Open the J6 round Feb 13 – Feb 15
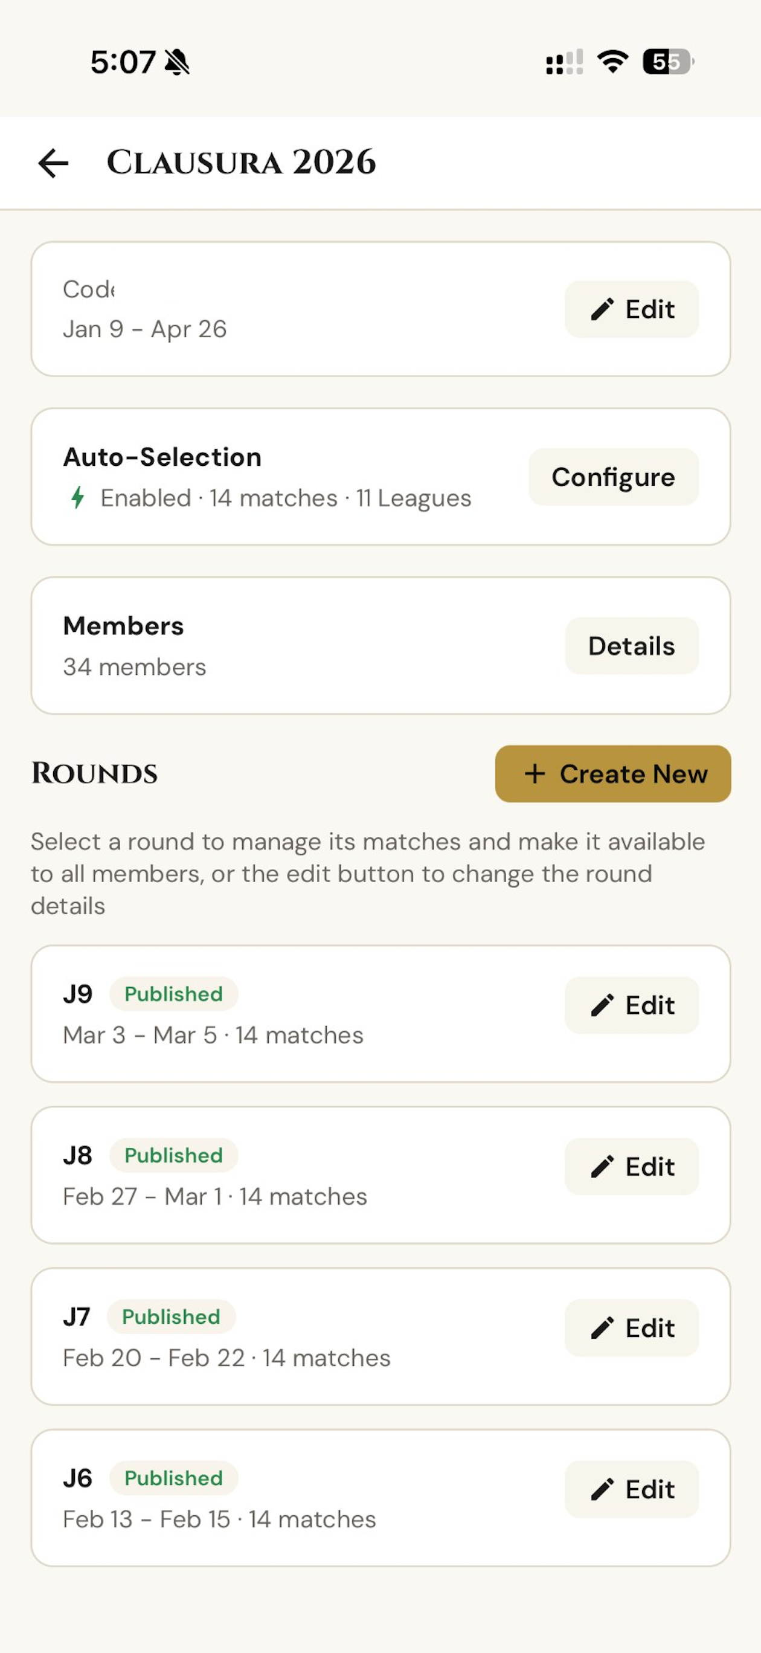This screenshot has width=761, height=1653. (380, 1498)
